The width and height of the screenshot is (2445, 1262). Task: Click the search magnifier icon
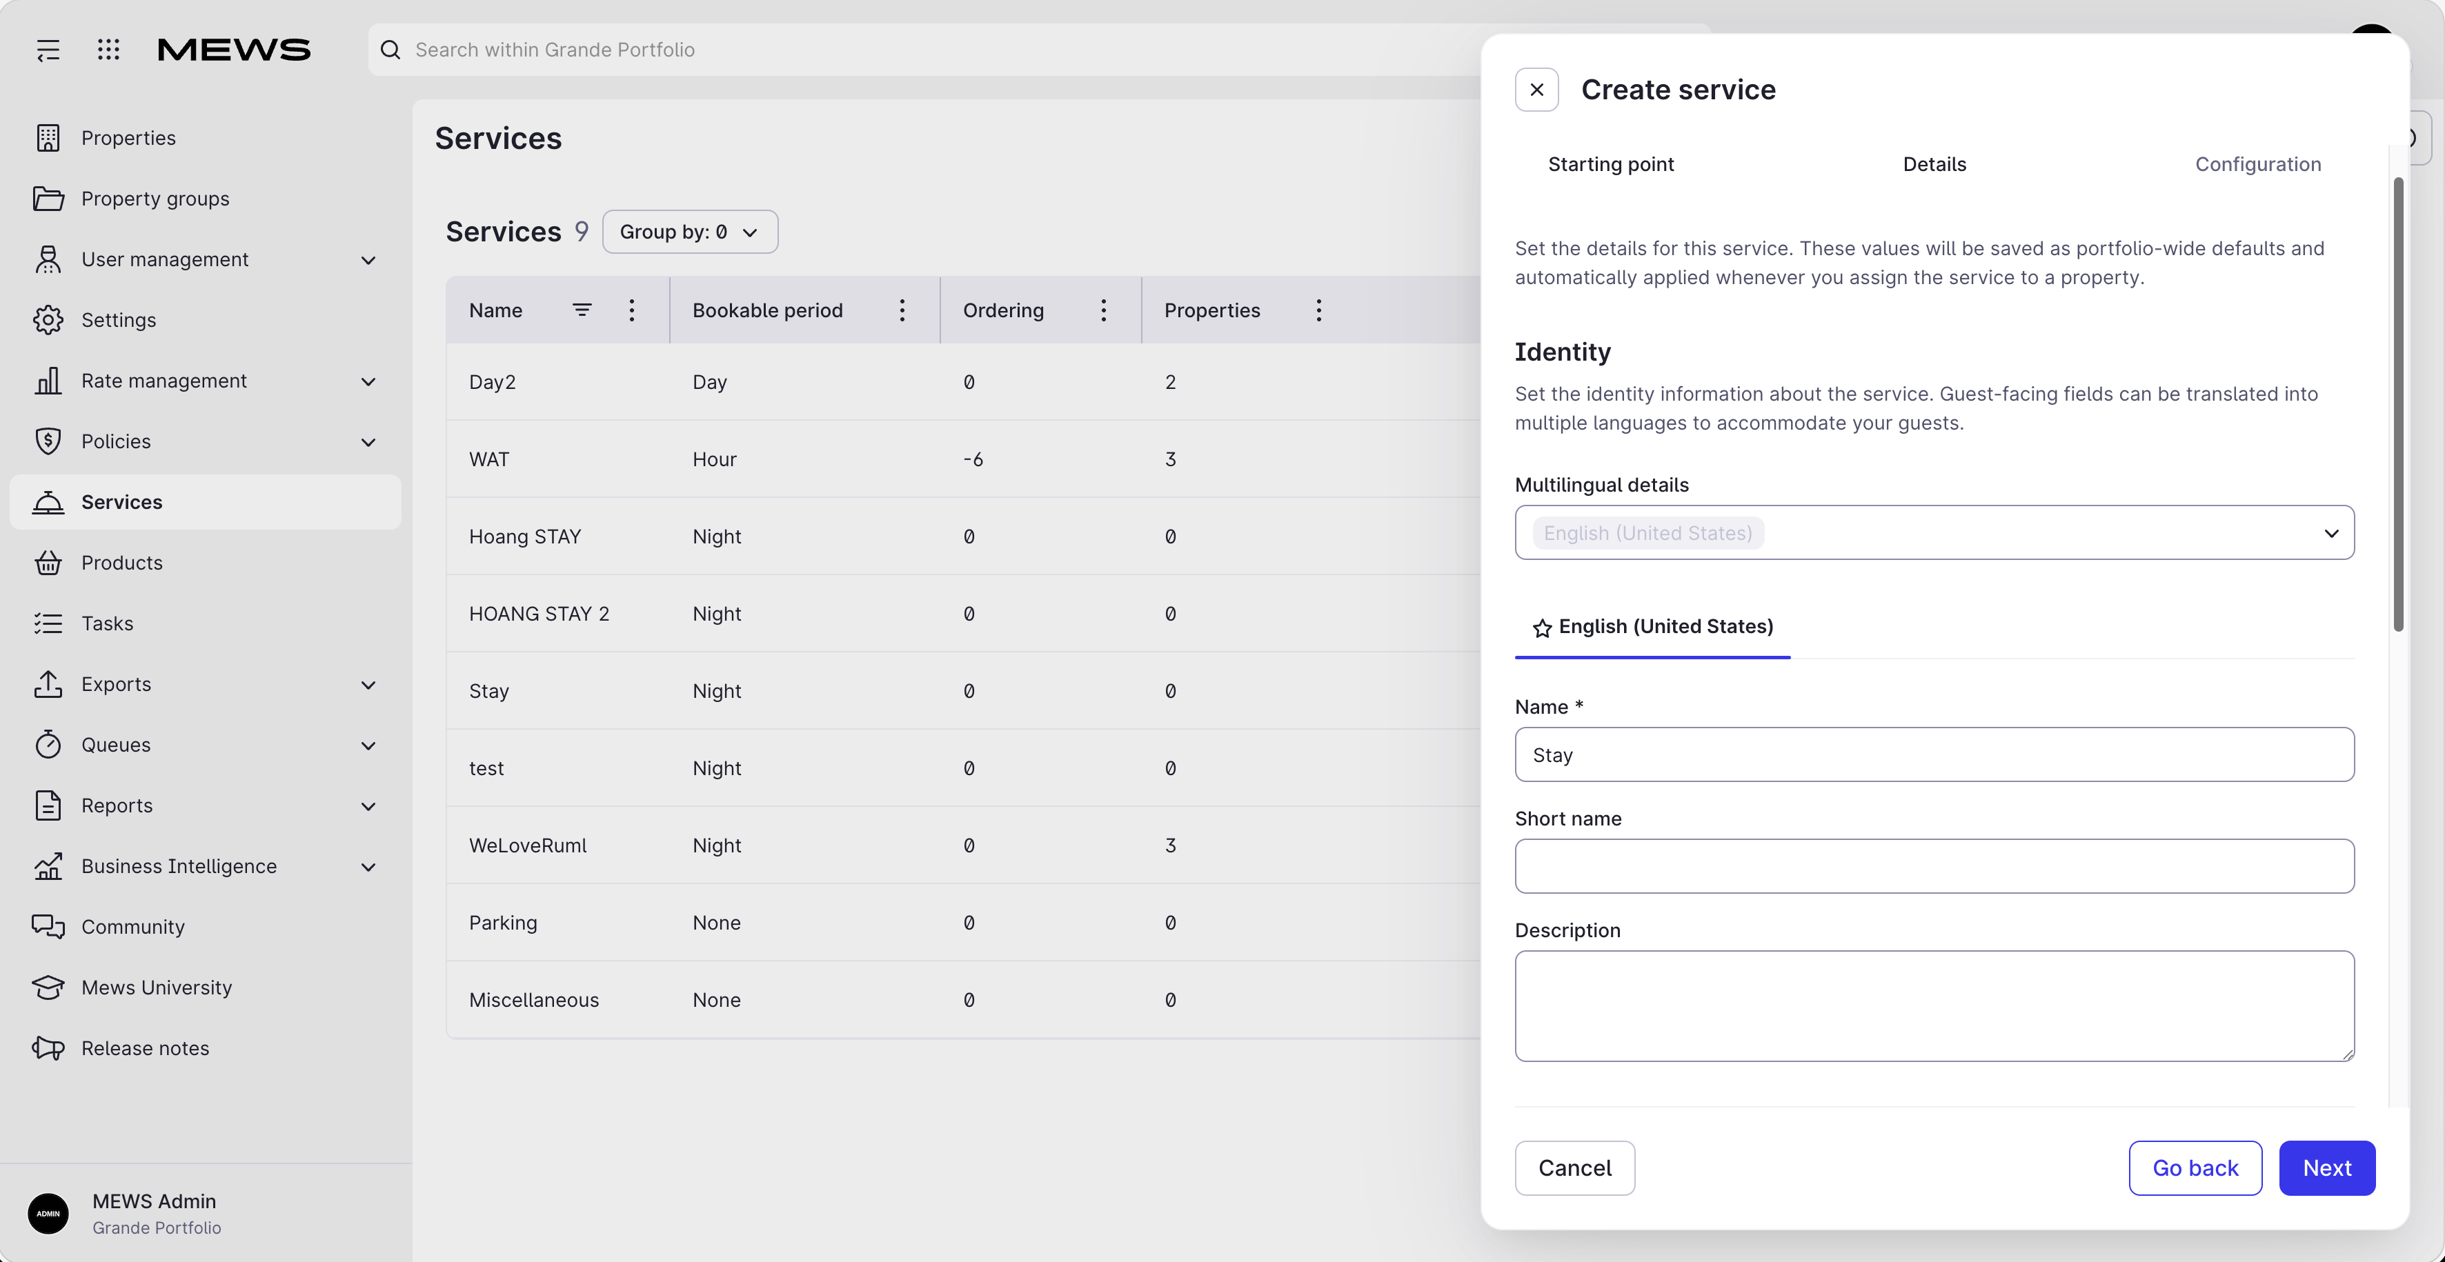pyautogui.click(x=390, y=50)
